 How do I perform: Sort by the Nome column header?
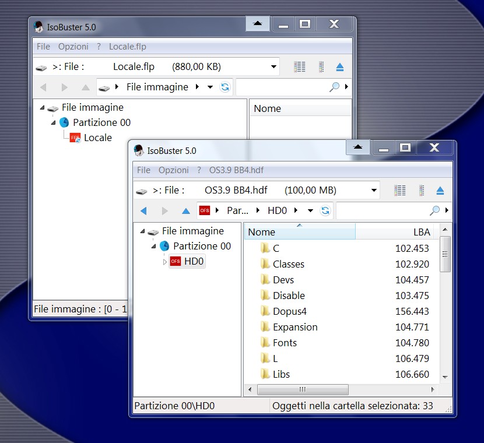click(262, 232)
